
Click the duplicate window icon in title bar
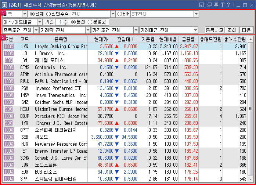pos(209,5)
